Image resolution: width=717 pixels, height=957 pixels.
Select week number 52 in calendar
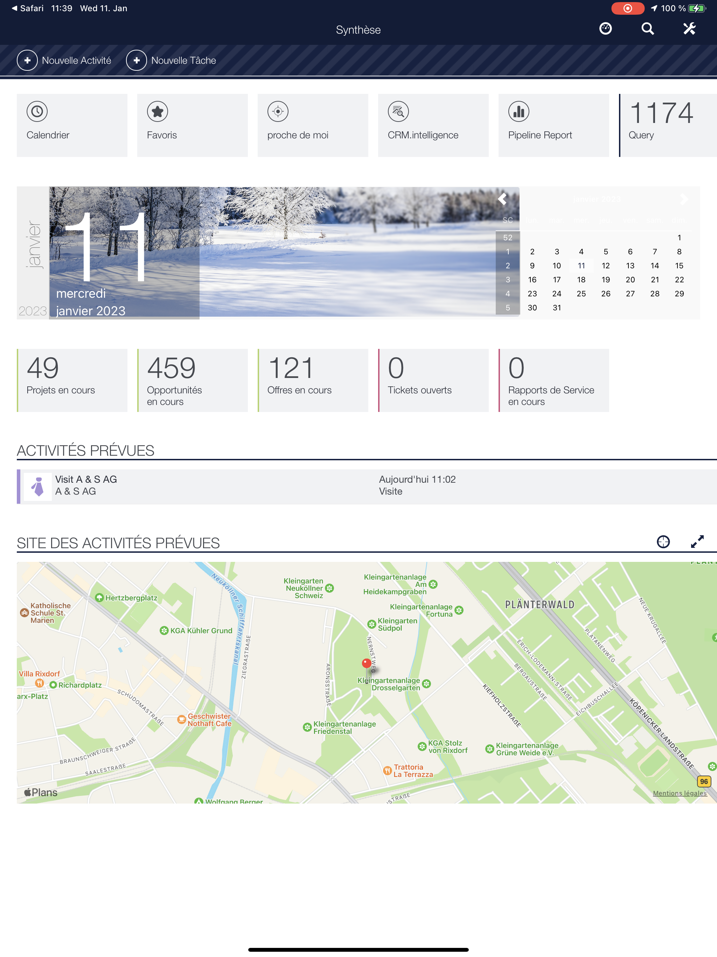point(508,237)
